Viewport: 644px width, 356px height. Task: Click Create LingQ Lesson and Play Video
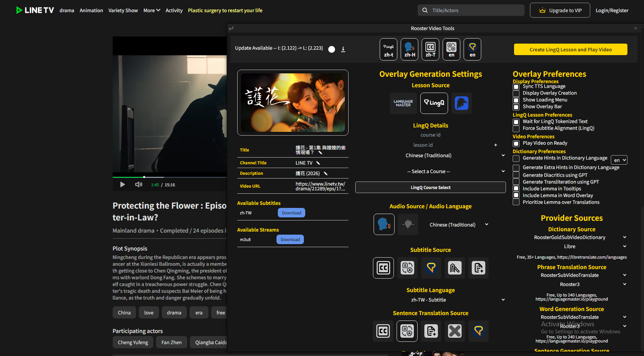[570, 50]
